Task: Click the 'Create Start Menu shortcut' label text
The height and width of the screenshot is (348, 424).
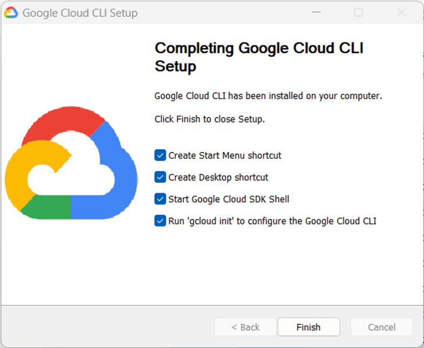Action: tap(225, 155)
